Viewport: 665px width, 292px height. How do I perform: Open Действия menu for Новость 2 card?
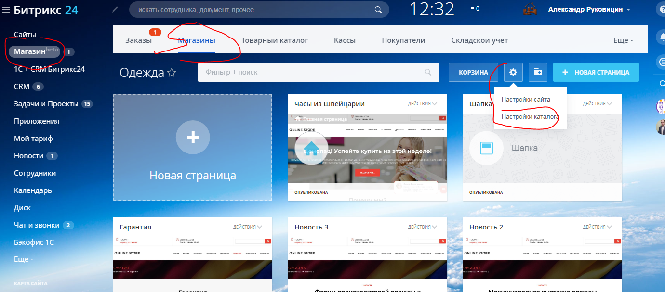pyautogui.click(x=597, y=227)
